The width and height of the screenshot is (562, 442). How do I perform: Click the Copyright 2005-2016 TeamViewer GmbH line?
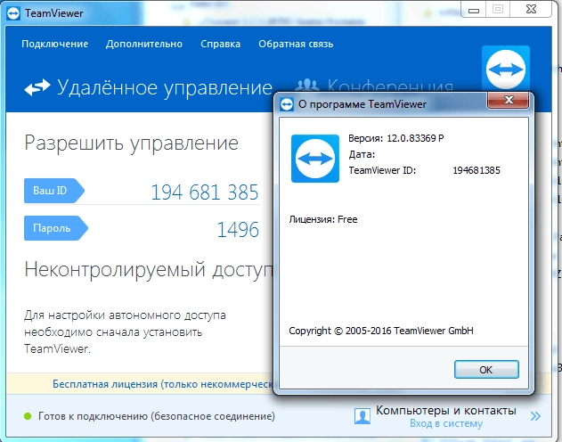381,331
